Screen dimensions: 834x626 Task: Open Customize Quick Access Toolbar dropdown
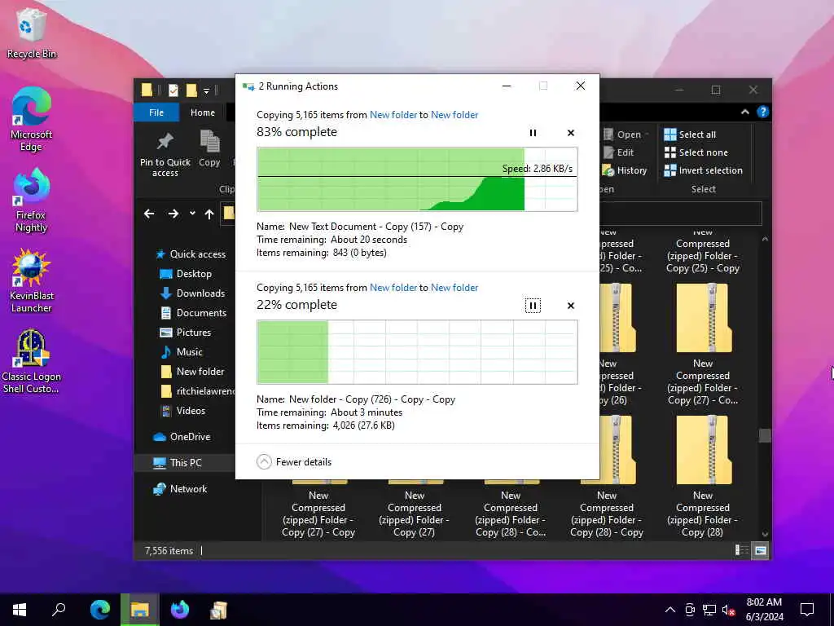[x=206, y=90]
